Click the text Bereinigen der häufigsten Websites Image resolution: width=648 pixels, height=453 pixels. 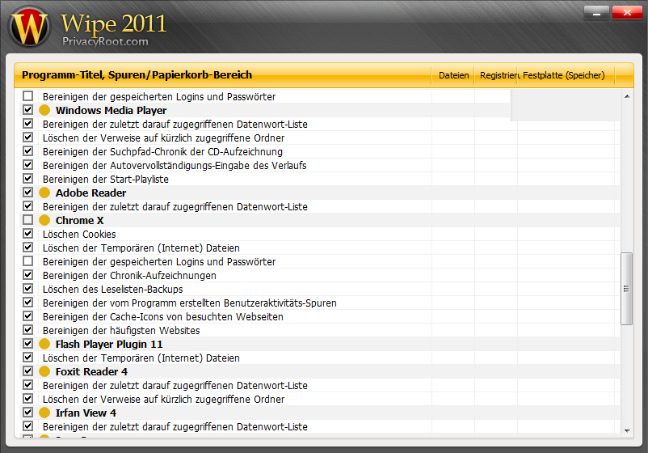point(121,331)
